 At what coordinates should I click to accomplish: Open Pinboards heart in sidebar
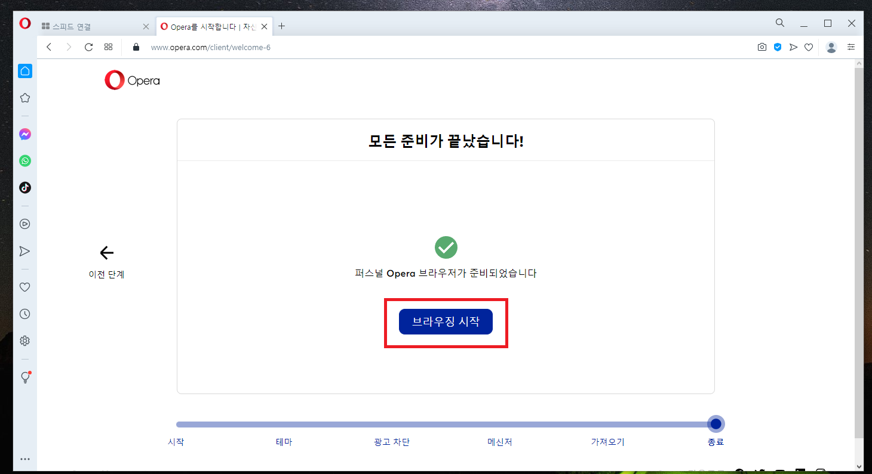(x=25, y=287)
